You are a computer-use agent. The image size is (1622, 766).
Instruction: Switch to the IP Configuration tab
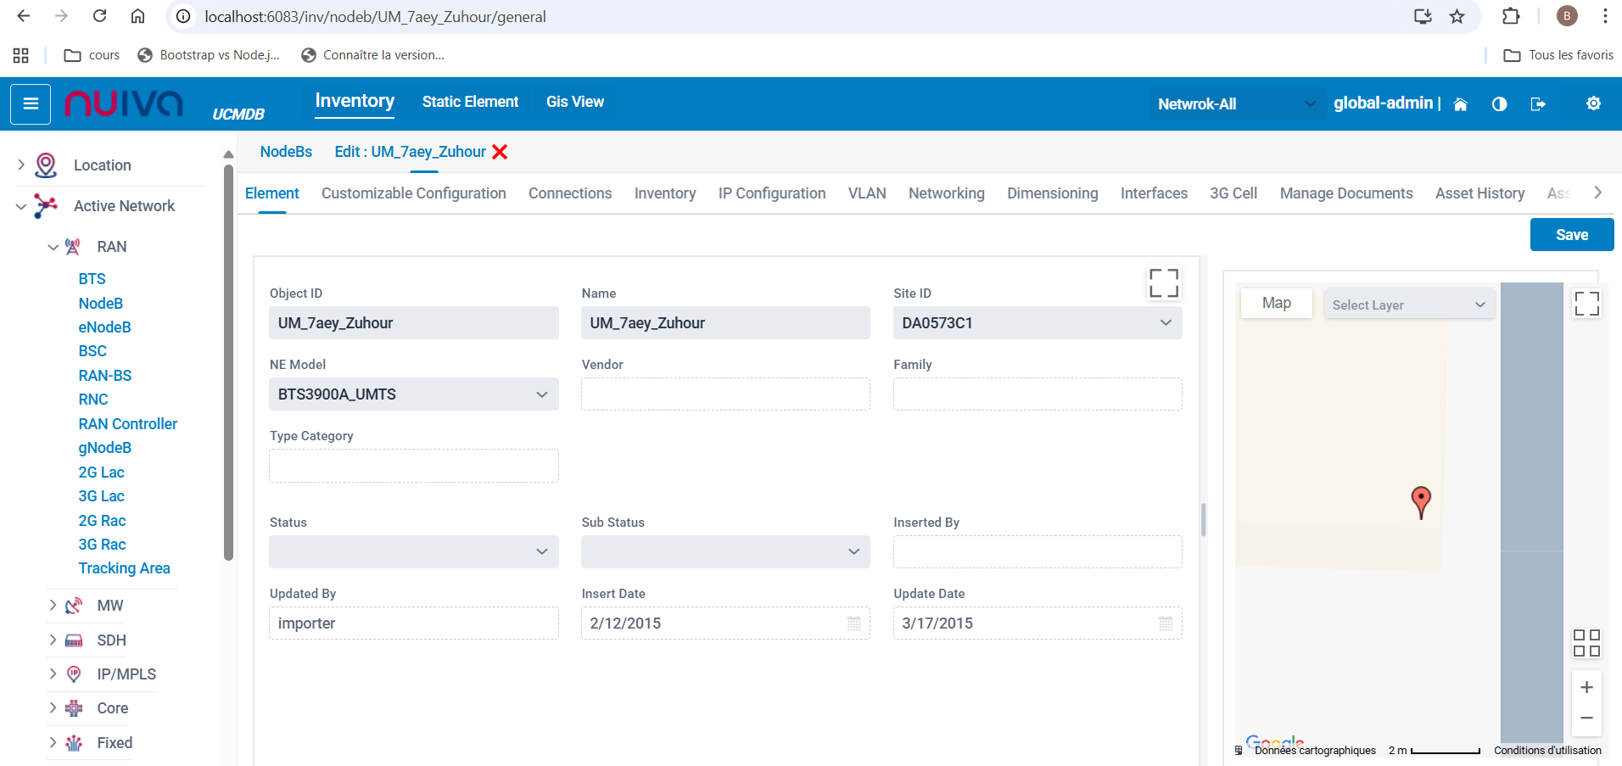(x=771, y=193)
